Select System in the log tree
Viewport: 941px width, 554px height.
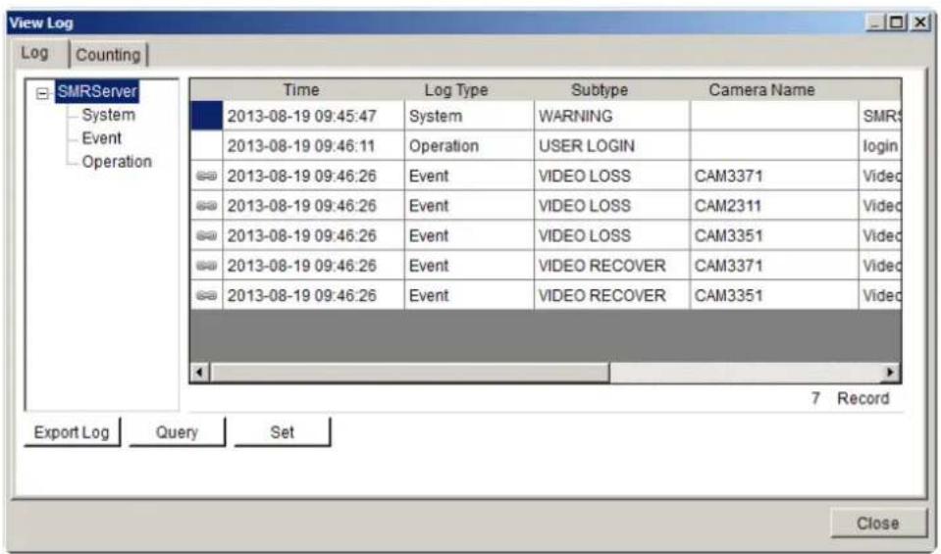pos(108,115)
